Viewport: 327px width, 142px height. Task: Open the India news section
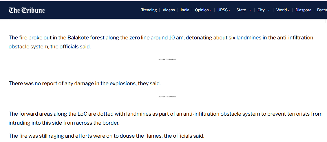[185, 10]
